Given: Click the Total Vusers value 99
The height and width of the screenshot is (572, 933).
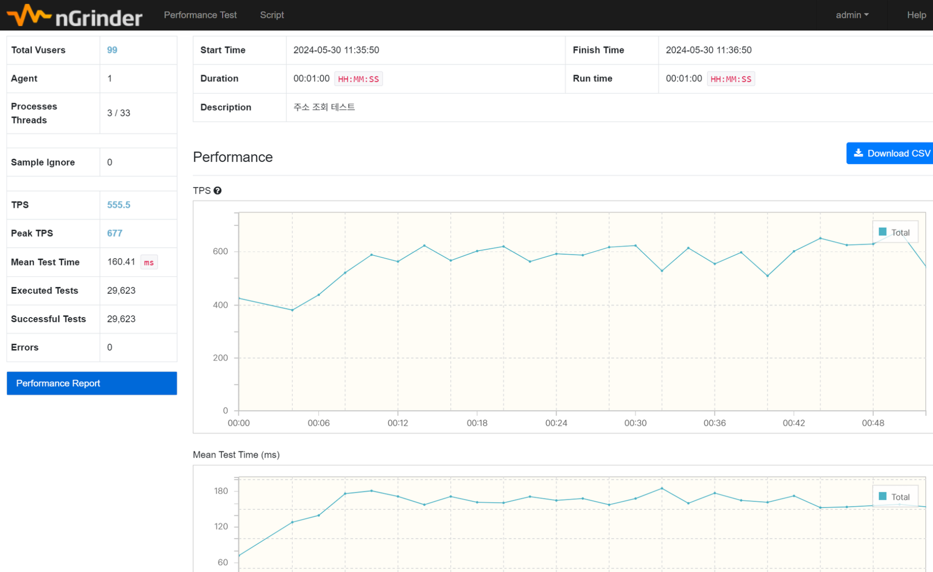Looking at the screenshot, I should (x=112, y=50).
